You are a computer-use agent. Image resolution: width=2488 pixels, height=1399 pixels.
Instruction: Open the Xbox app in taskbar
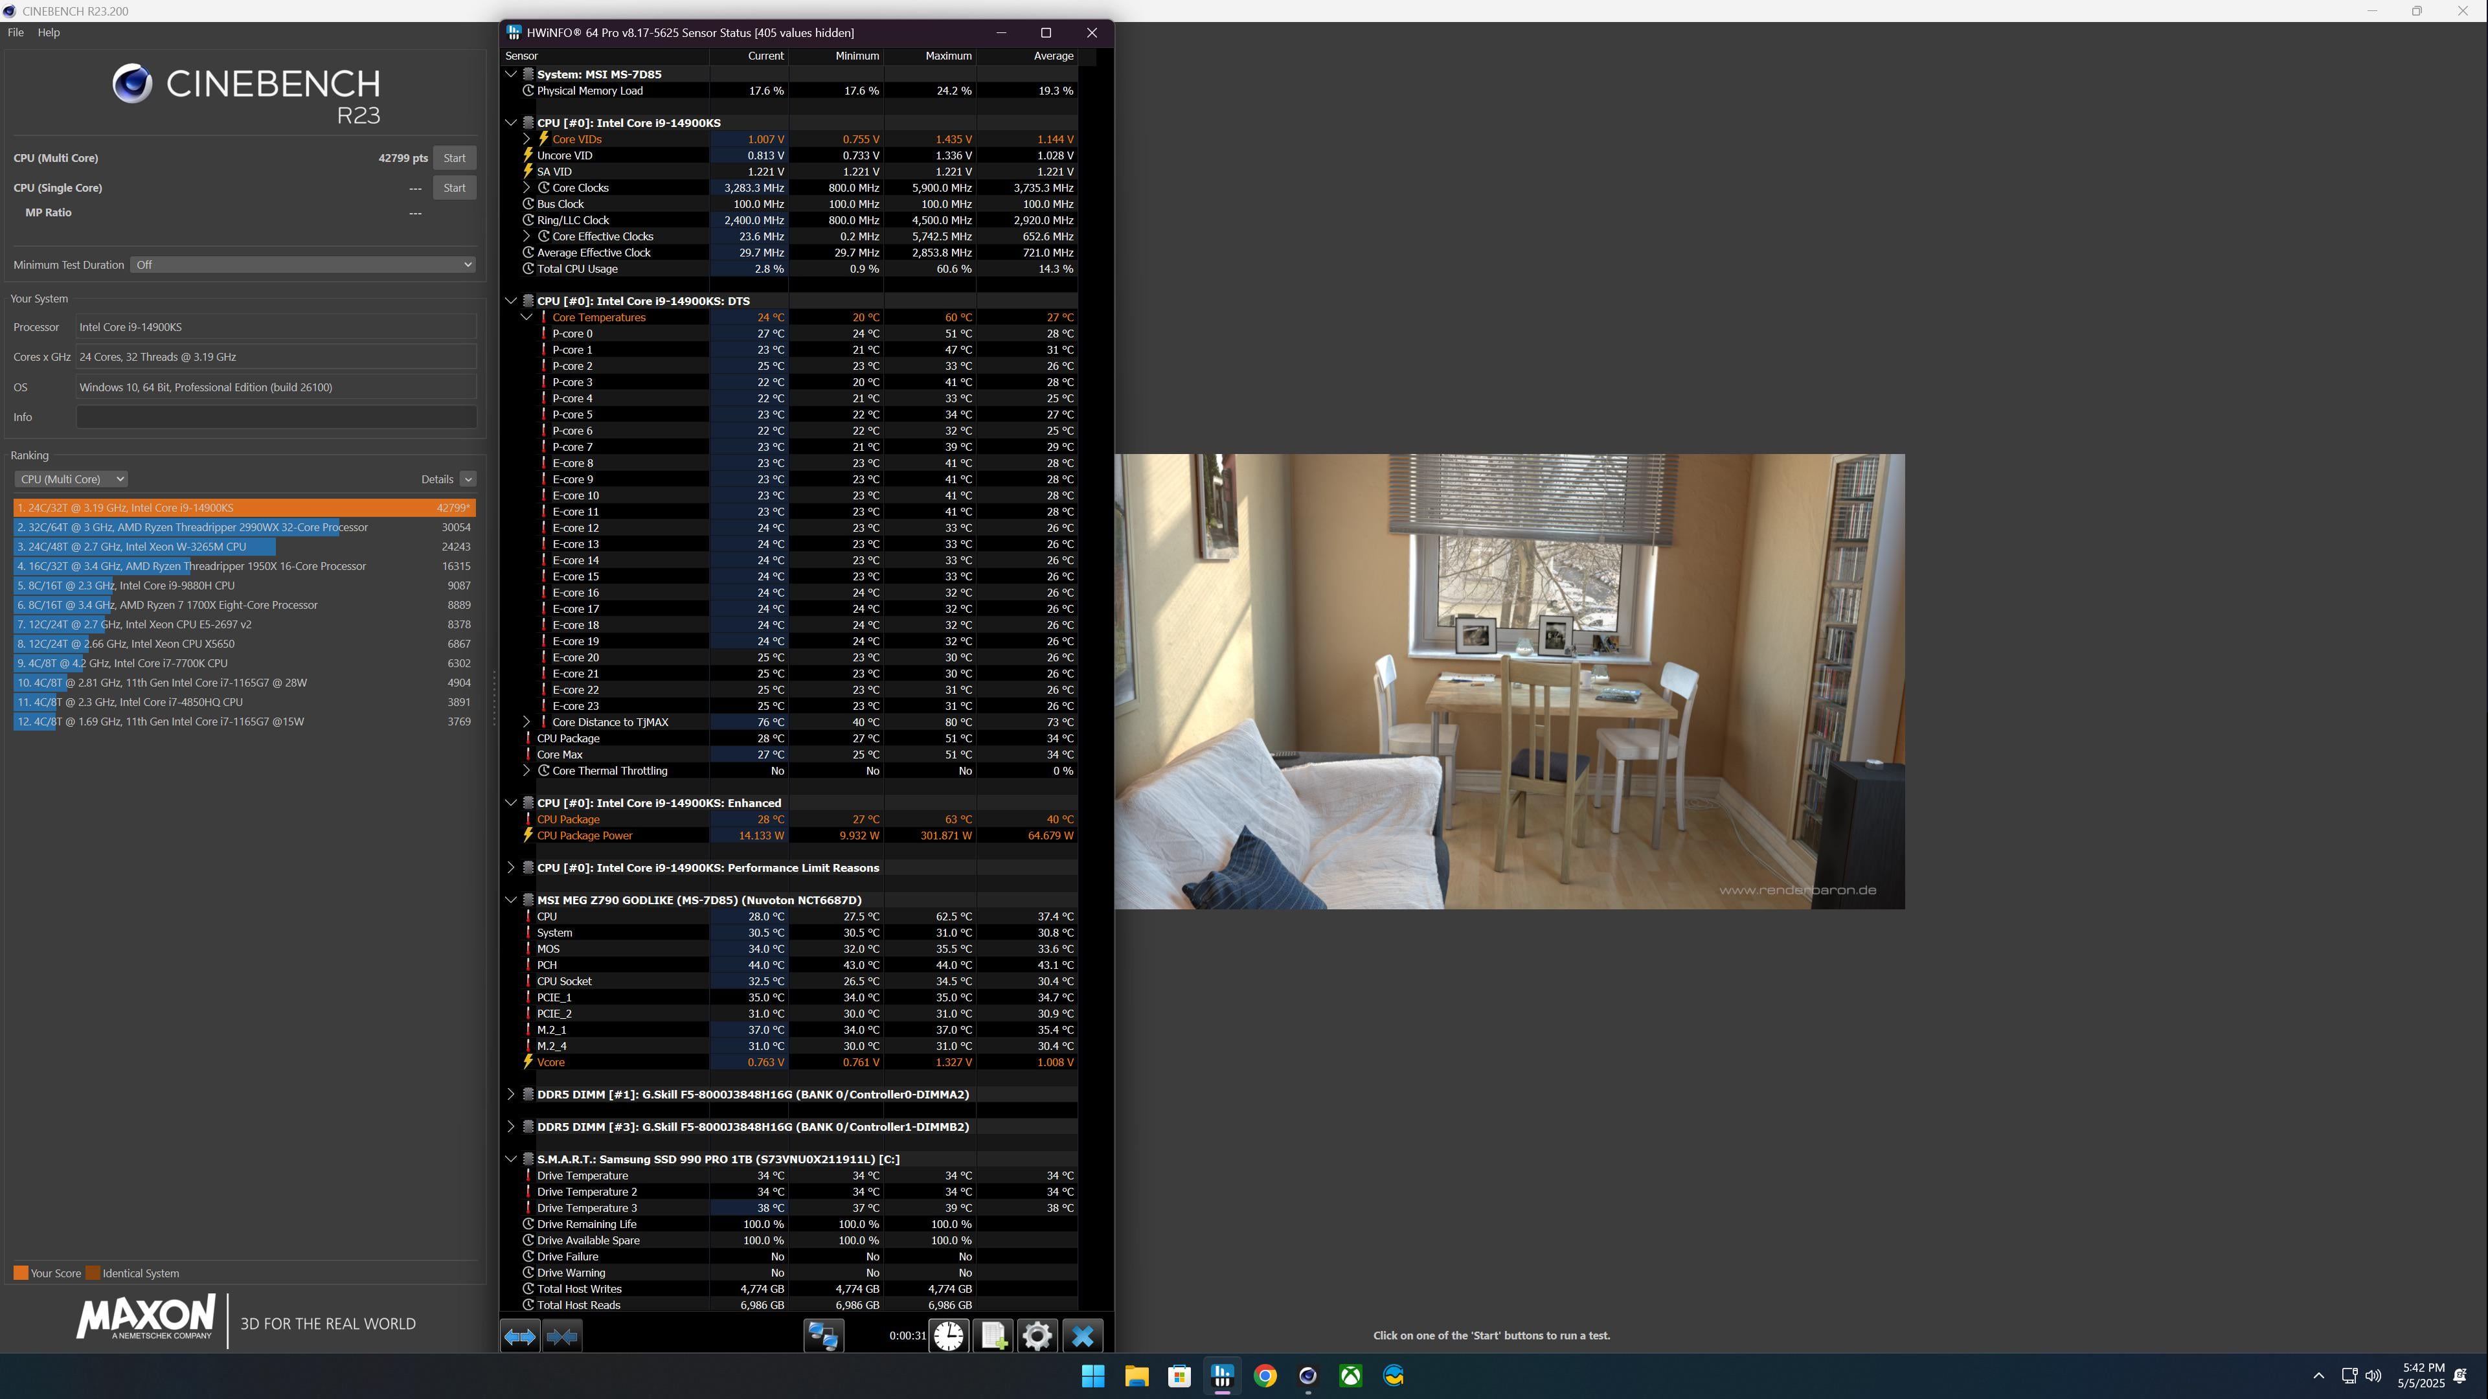click(x=1350, y=1376)
